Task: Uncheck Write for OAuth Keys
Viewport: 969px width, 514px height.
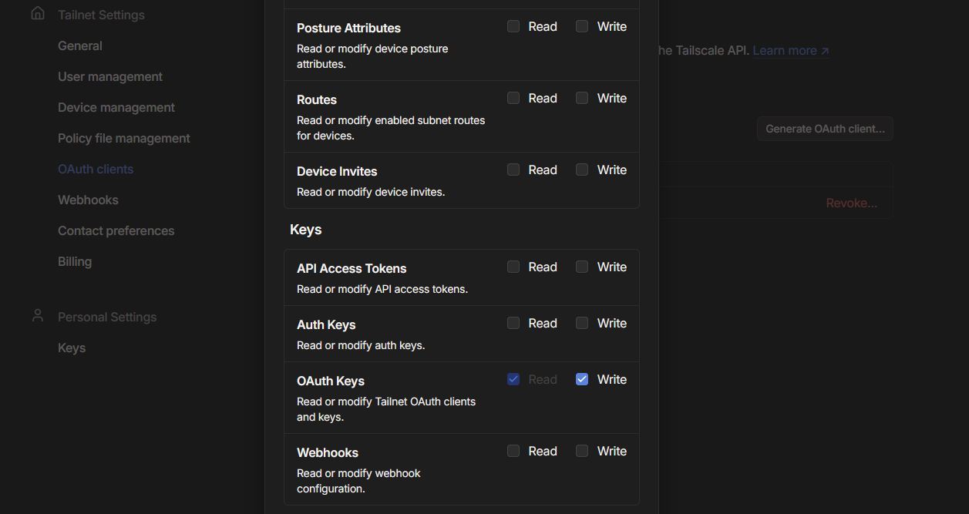Action: click(582, 379)
